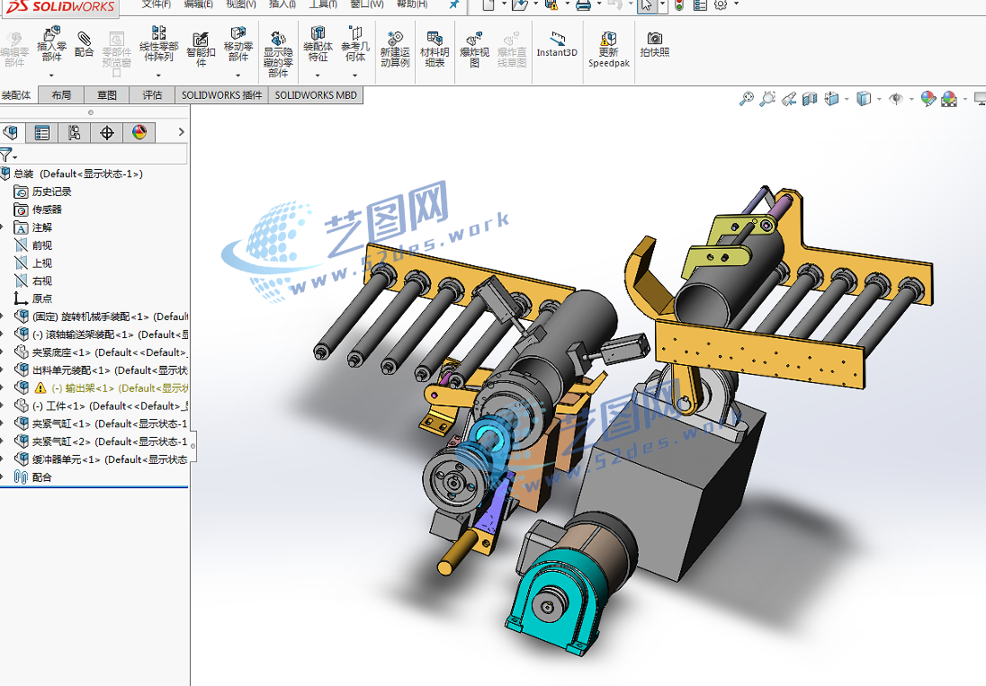Image resolution: width=986 pixels, height=686 pixels.
Task: Open the PropertyManager tab icon
Action: point(42,132)
